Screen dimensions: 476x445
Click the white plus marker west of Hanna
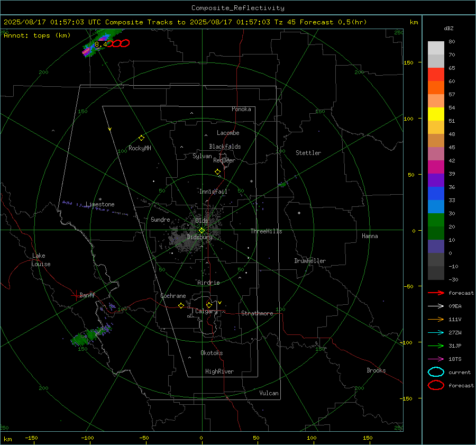coord(299,213)
